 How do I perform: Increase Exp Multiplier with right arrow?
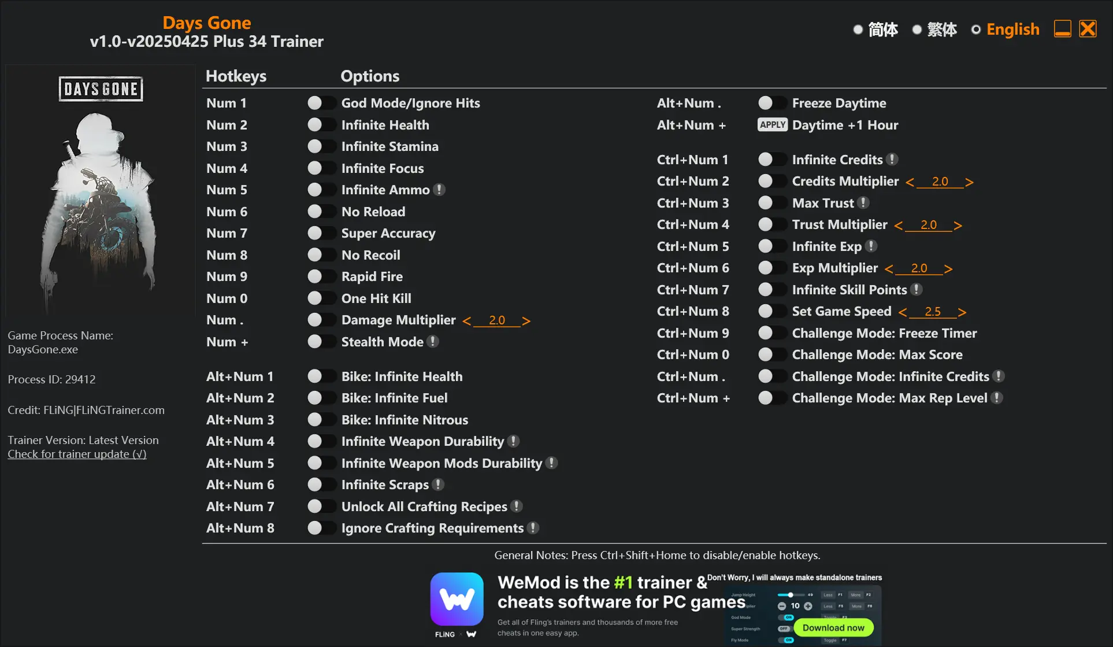point(948,269)
